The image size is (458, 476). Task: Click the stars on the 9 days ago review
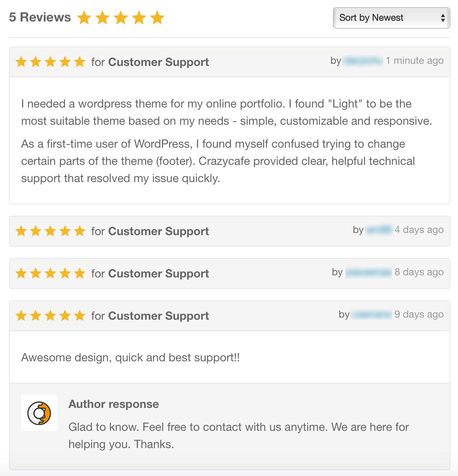(x=51, y=316)
